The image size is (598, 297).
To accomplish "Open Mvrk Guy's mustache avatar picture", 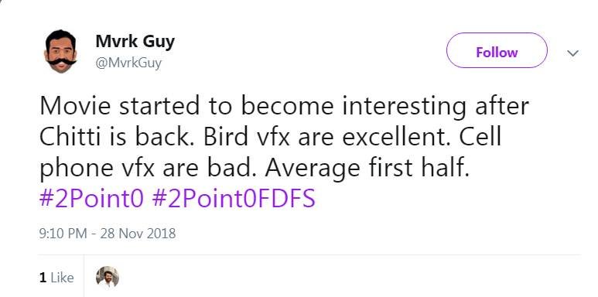I will click(60, 51).
